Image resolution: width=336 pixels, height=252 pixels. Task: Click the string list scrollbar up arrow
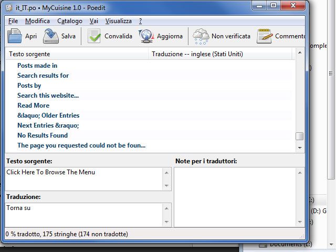pos(300,52)
